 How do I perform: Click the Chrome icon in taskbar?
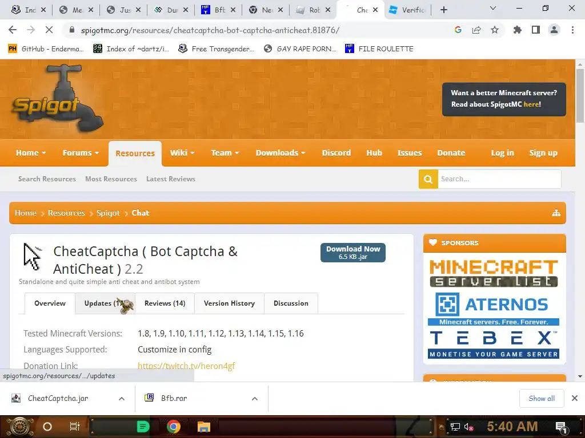pyautogui.click(x=174, y=427)
